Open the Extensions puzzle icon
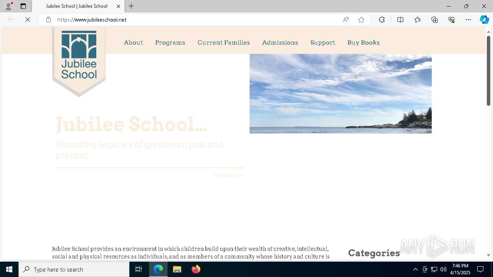493x277 pixels. coord(382,20)
